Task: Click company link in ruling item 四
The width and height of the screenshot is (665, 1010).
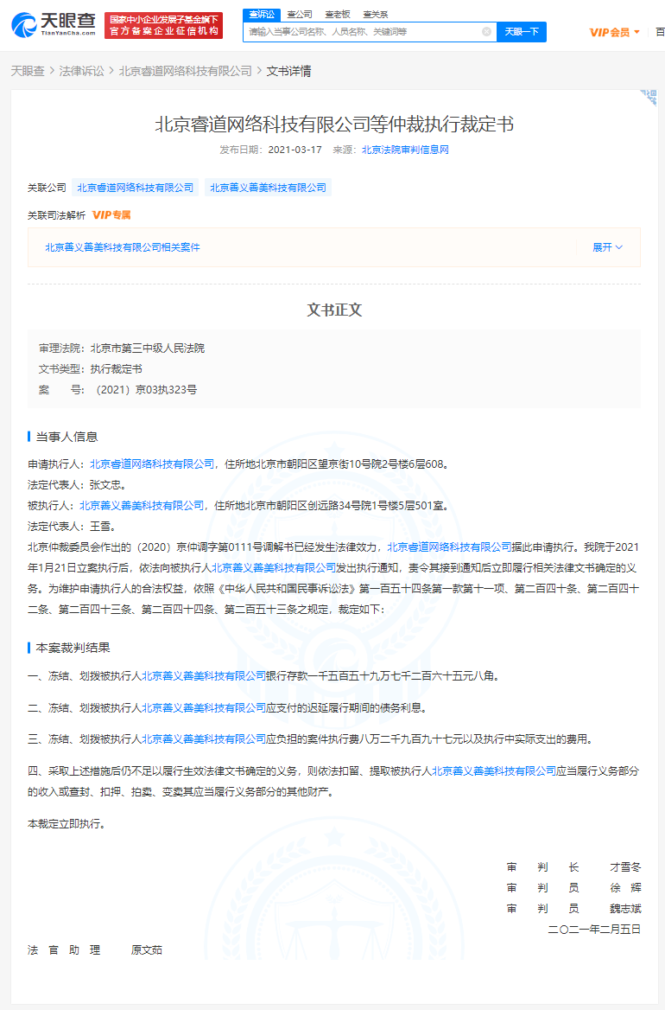Action: click(x=493, y=770)
